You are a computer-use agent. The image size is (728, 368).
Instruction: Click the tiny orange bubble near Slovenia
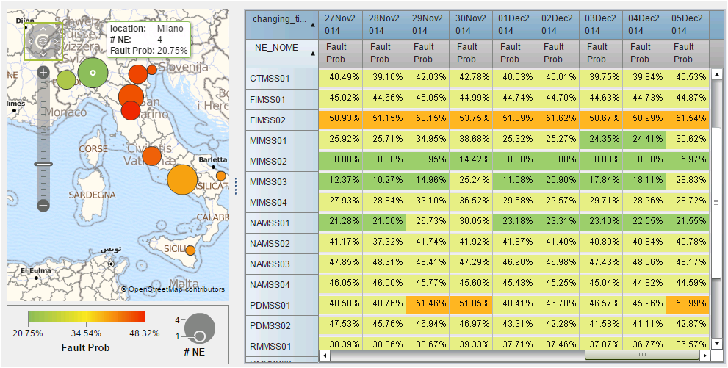[152, 70]
